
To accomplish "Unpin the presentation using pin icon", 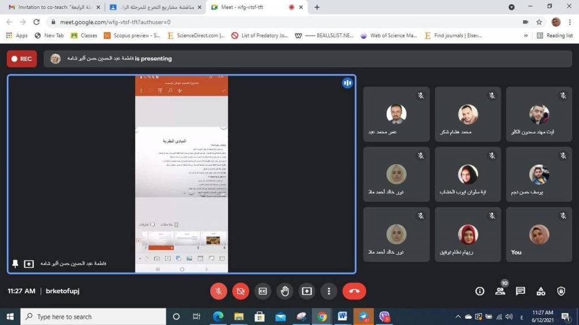I will 15,264.
